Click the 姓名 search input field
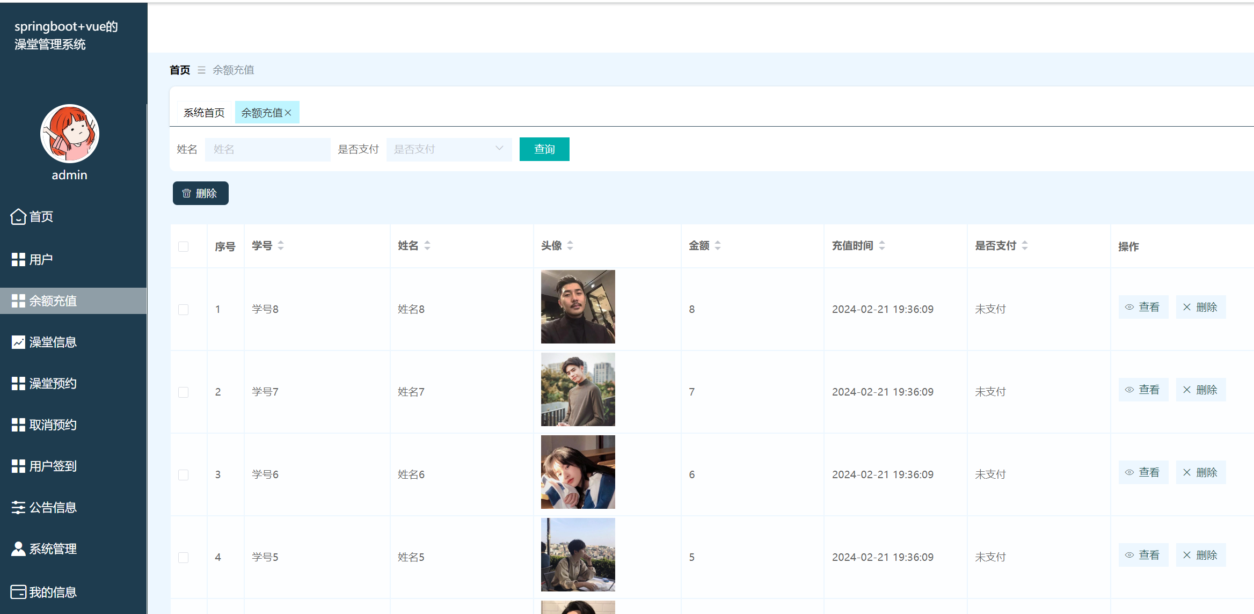The width and height of the screenshot is (1254, 614). point(267,149)
